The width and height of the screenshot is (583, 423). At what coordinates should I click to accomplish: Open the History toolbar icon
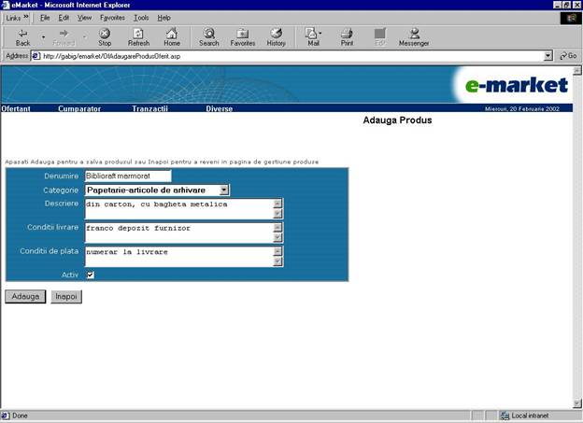[276, 34]
